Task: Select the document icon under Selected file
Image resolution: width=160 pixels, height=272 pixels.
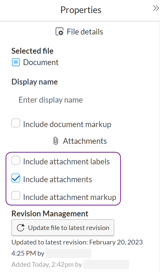Action: 16,62
